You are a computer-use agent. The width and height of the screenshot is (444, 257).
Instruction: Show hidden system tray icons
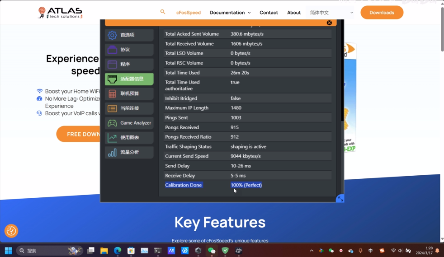pos(312,251)
